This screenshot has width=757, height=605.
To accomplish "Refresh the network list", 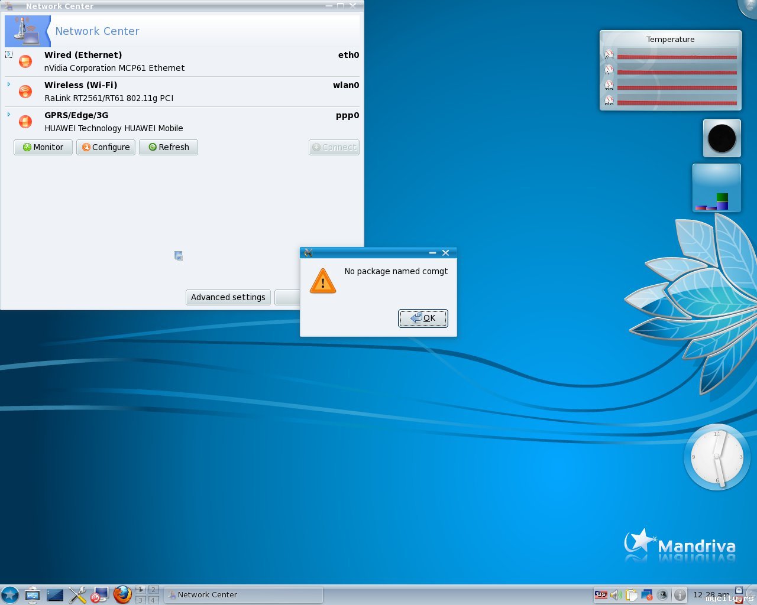I will pyautogui.click(x=169, y=147).
